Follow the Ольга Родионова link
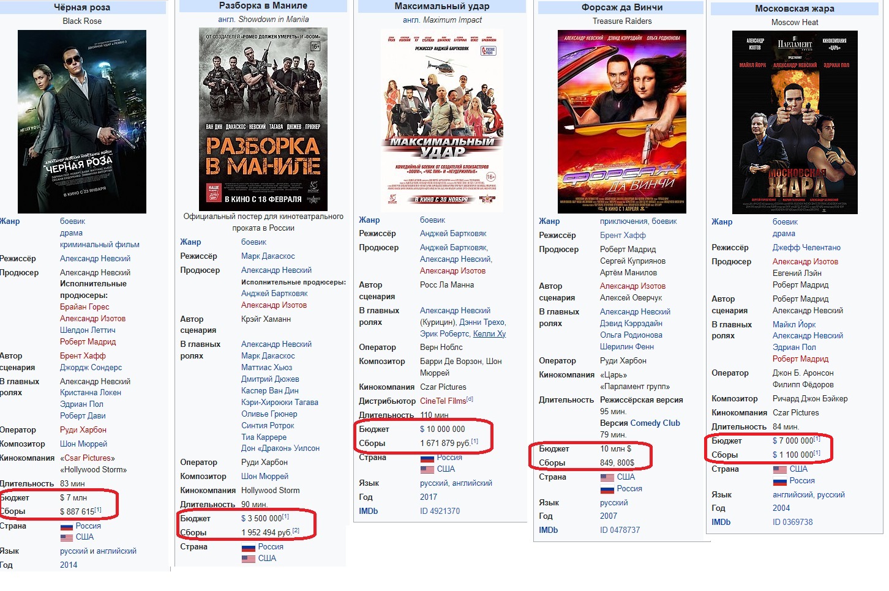Image resolution: width=889 pixels, height=591 pixels. (631, 335)
